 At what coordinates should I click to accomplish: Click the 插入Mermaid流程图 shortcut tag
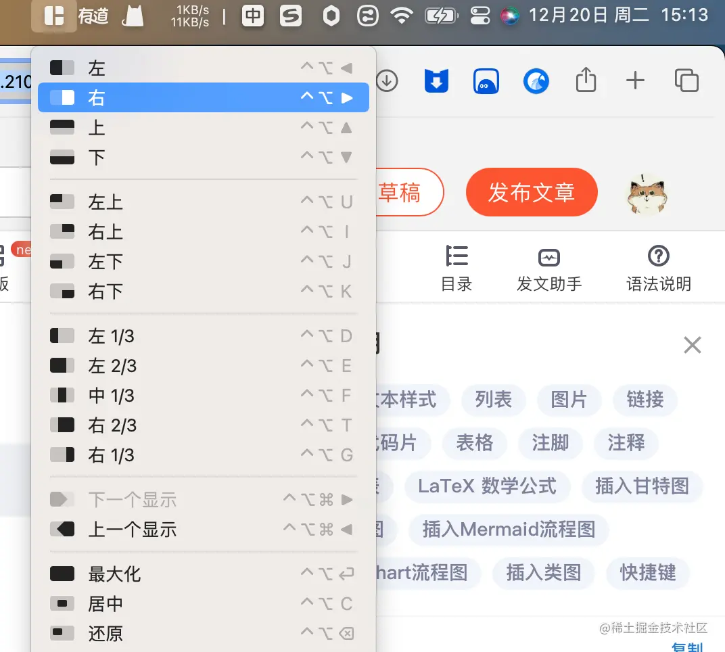click(508, 530)
